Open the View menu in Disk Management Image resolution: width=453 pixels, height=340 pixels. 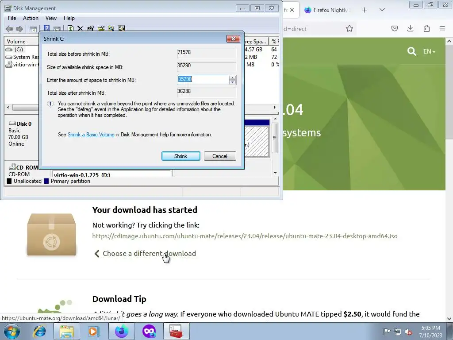51,18
